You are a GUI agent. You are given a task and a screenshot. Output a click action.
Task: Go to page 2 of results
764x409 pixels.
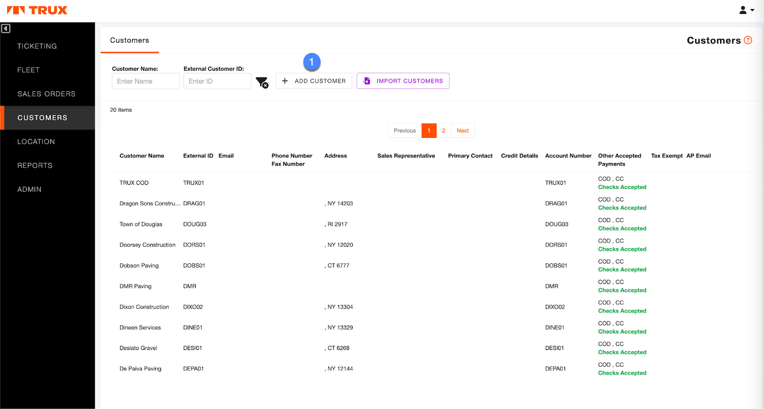(x=444, y=131)
